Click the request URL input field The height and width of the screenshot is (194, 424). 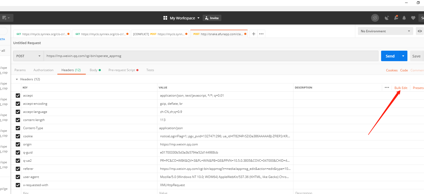pyautogui.click(x=211, y=56)
